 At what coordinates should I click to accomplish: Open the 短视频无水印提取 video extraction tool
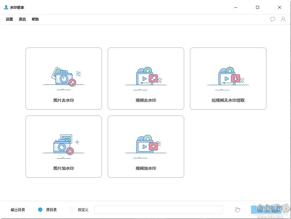click(228, 78)
